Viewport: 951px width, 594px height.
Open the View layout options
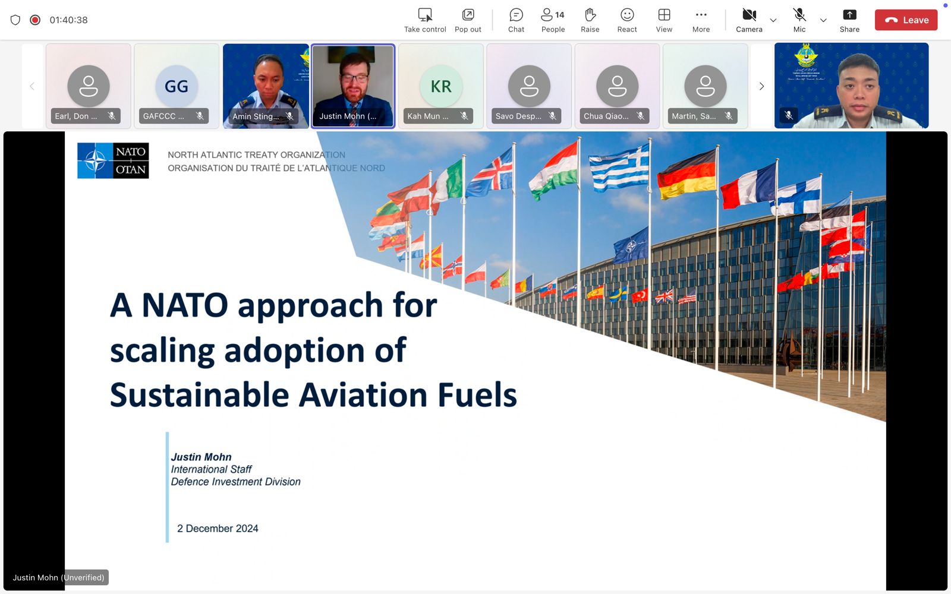[664, 20]
